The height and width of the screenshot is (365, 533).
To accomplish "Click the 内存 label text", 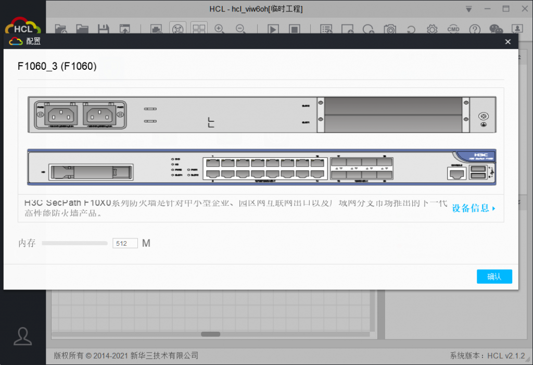I will click(x=27, y=243).
